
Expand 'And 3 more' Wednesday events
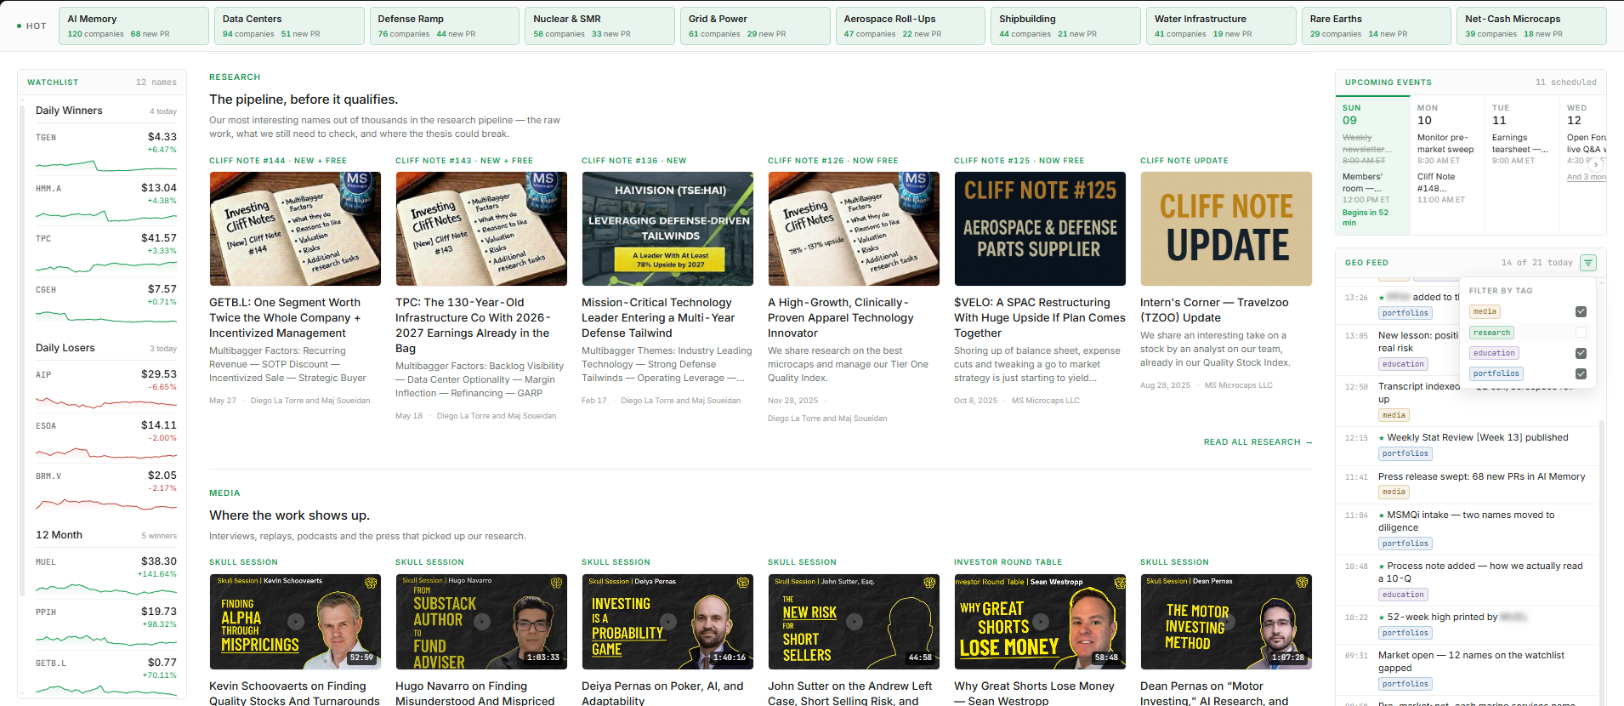click(1587, 177)
